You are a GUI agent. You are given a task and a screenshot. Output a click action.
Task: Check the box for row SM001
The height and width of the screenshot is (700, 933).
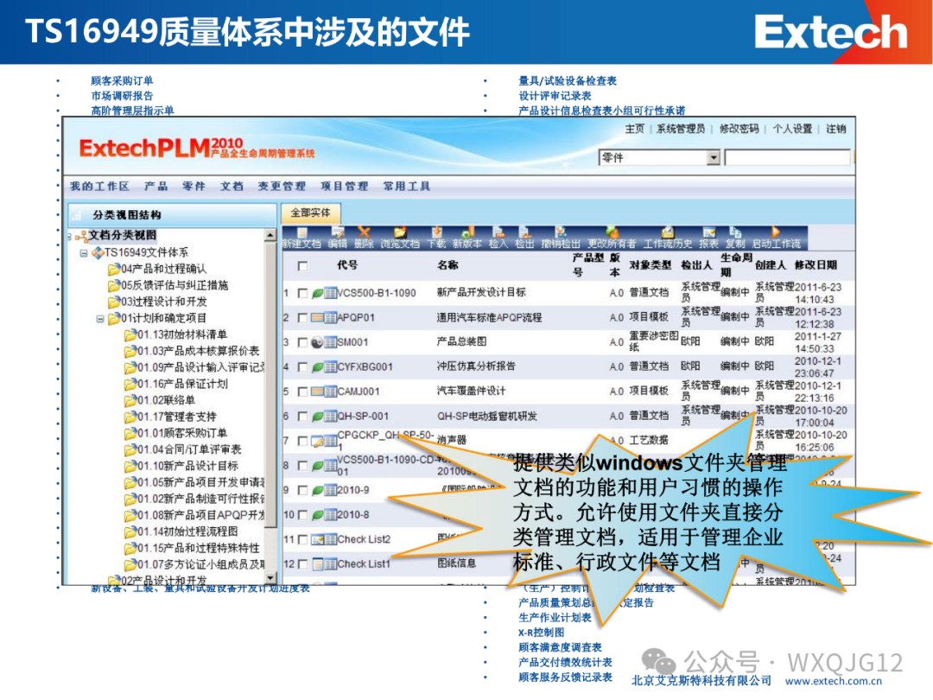[x=302, y=343]
